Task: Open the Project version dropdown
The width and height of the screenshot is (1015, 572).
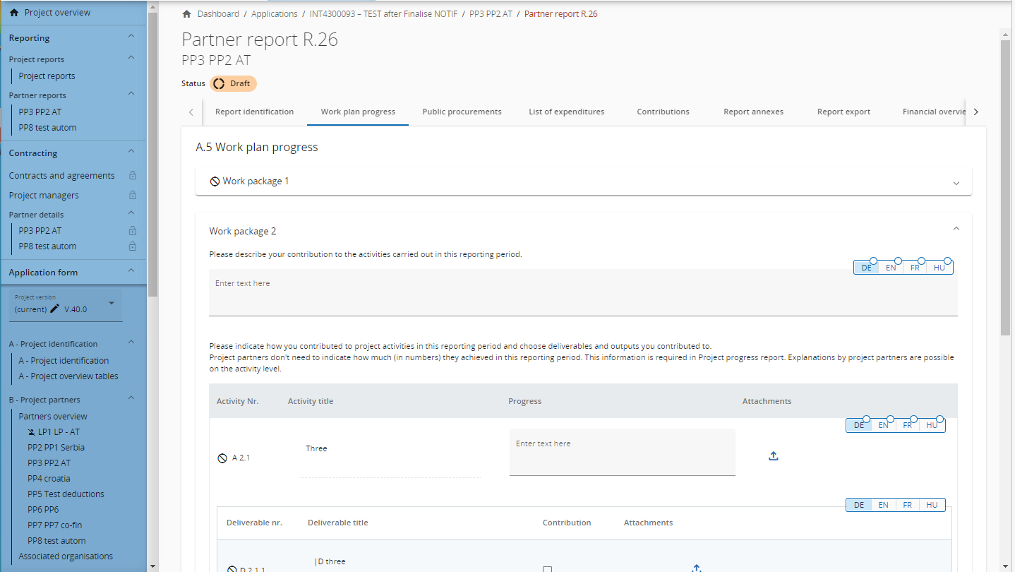Action: 112,304
